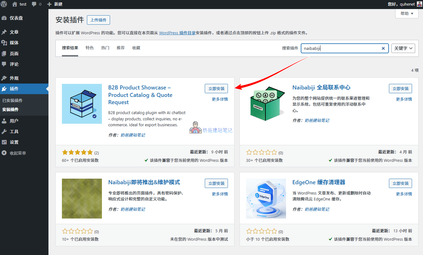Click the 上传插件 button

[98, 20]
